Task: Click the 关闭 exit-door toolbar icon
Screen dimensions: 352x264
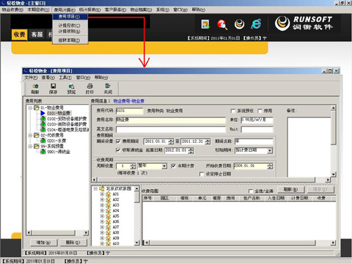Action: 108,86
